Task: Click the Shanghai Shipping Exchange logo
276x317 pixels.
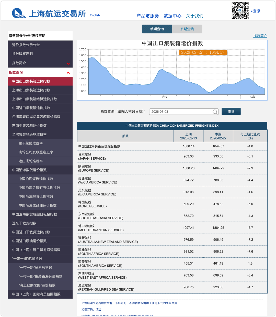Action: [x=49, y=13]
